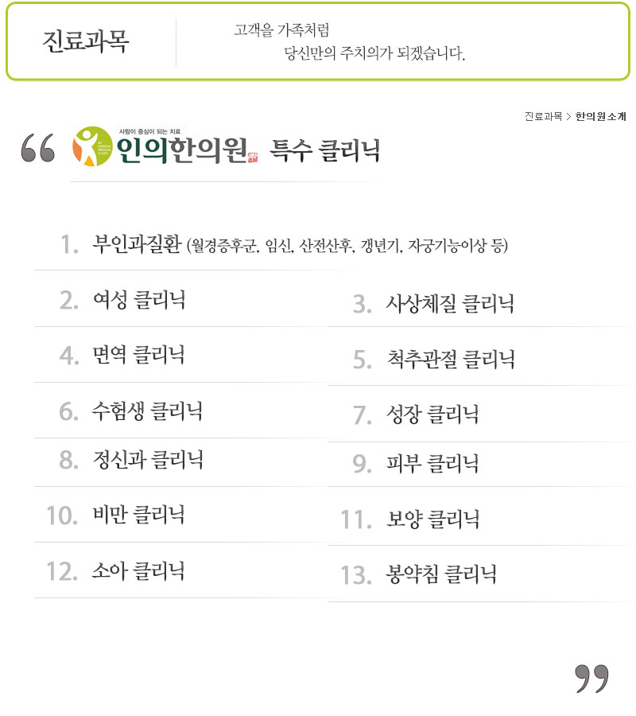This screenshot has height=716, width=636.
Task: Click the 인의한의원 round logo icon
Action: click(92, 146)
